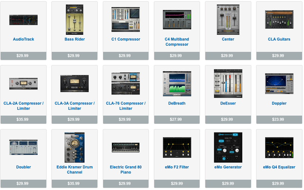The height and width of the screenshot is (190, 304).
Task: Follow the CLA-3A Compressor / Limiter link
Action: point(74,106)
